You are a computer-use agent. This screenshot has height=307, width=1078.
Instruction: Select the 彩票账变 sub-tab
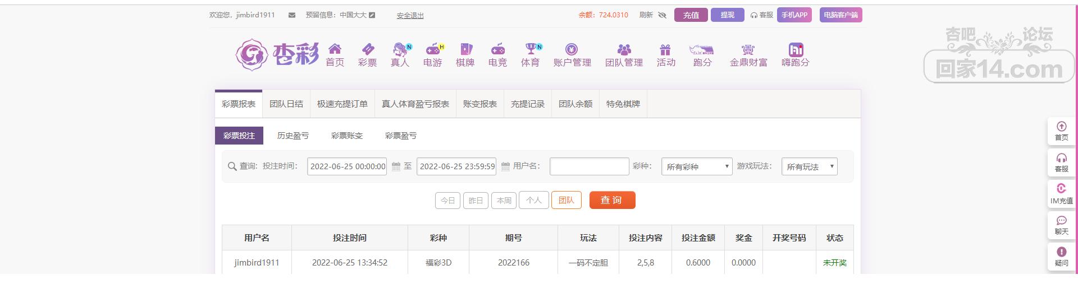(347, 136)
